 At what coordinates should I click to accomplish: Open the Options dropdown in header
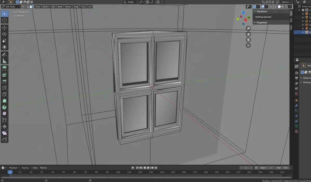pyautogui.click(x=287, y=2)
